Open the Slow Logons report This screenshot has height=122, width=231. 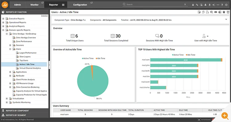coord(25,57)
